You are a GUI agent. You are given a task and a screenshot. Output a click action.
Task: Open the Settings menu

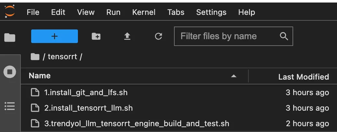coord(211,12)
